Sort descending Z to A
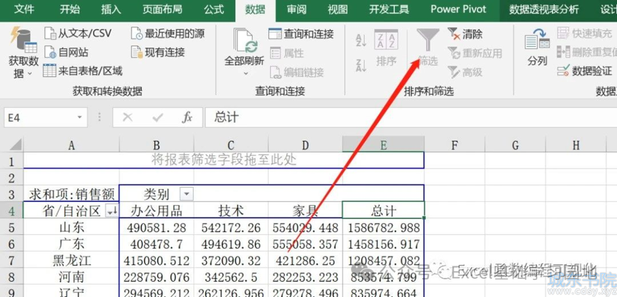Image resolution: width=617 pixels, height=297 pixels. (x=361, y=65)
